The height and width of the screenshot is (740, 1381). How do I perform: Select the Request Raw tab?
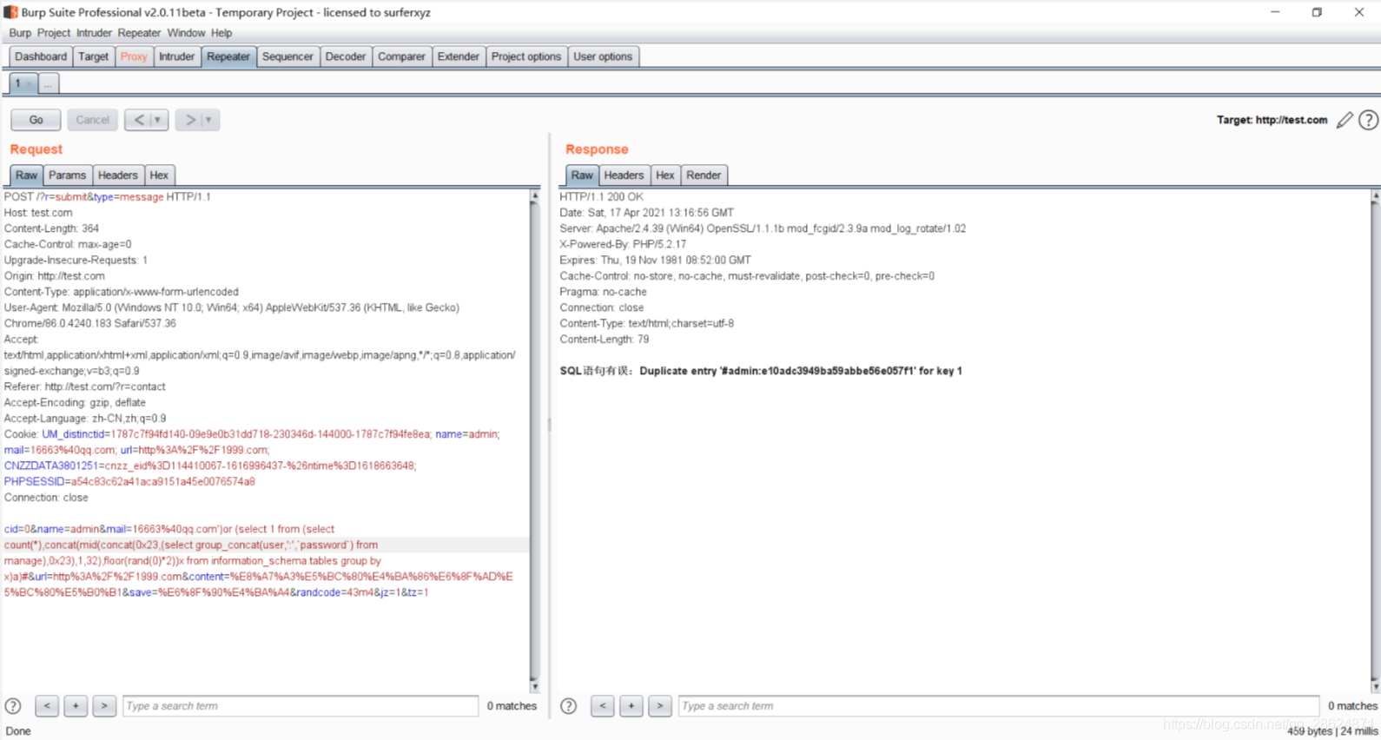point(26,175)
